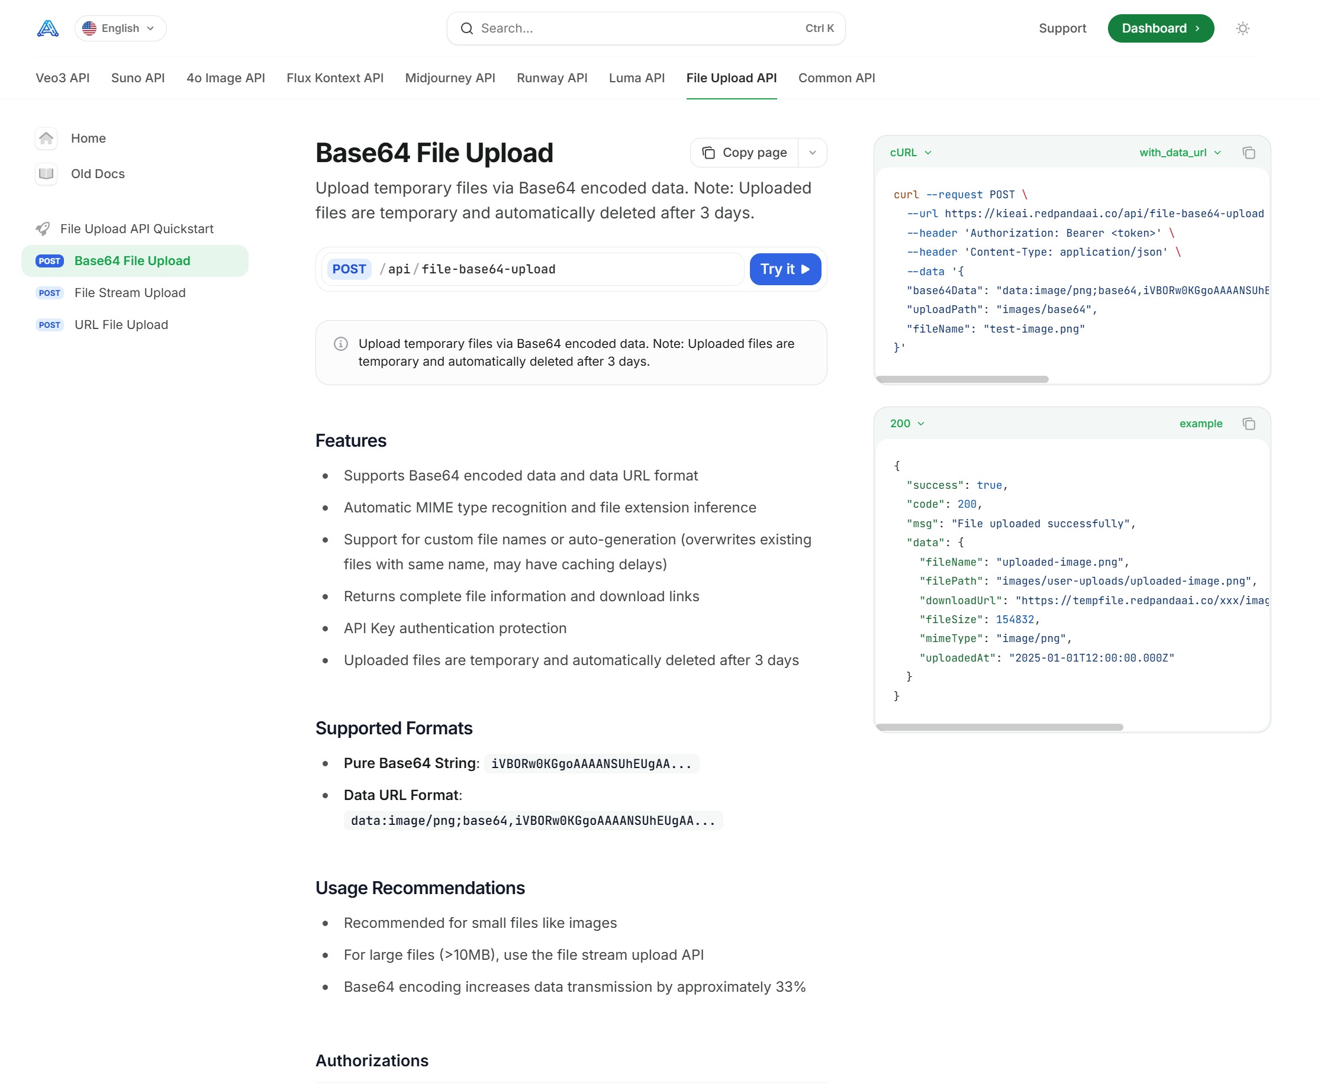Click the Home house icon
This screenshot has width=1324, height=1087.
46,138
